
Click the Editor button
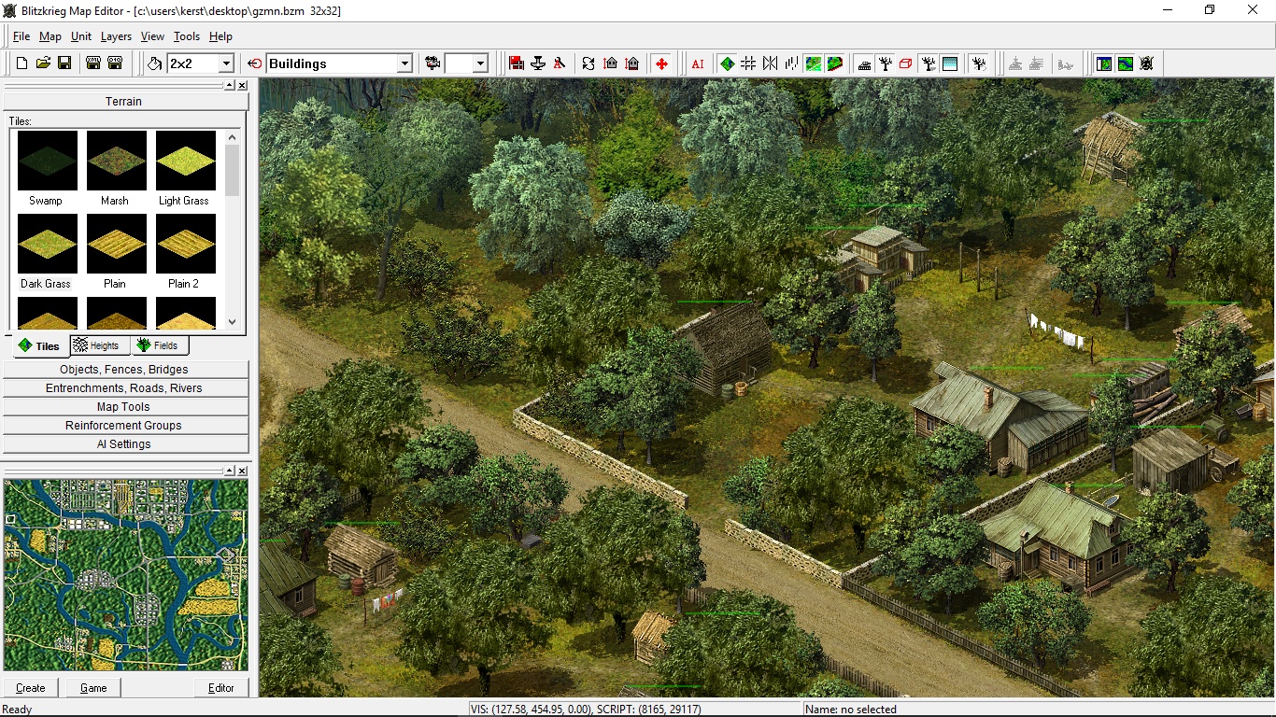(x=221, y=688)
